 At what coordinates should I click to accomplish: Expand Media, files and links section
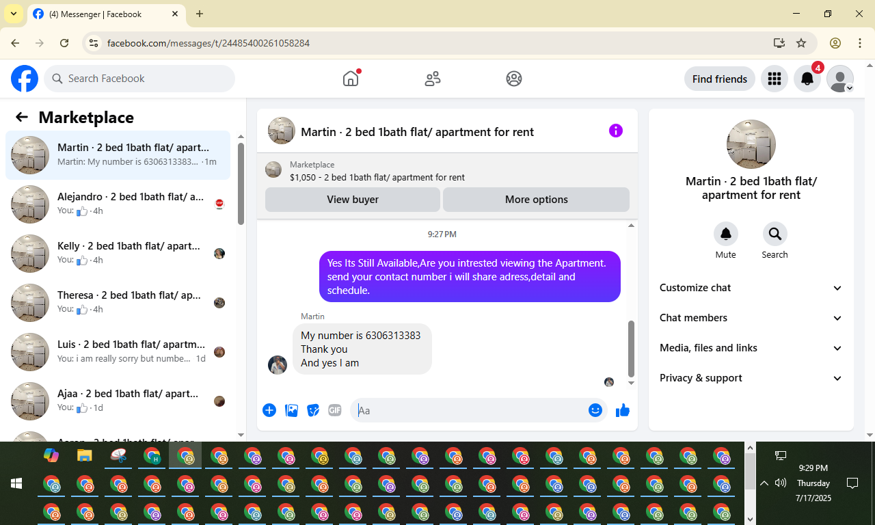click(751, 348)
